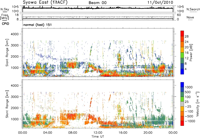Click the "N.Sky" legend label
200x138 pixels.
[x=5, y=9]
